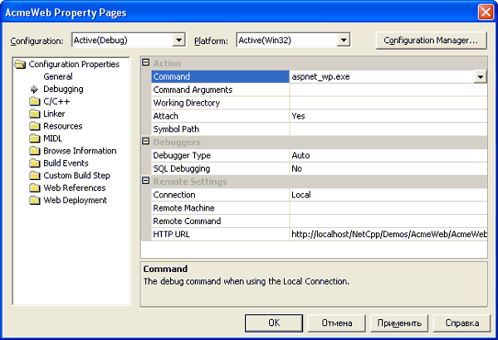The image size is (498, 340).
Task: Select Browse Information tree item
Action: [x=79, y=151]
